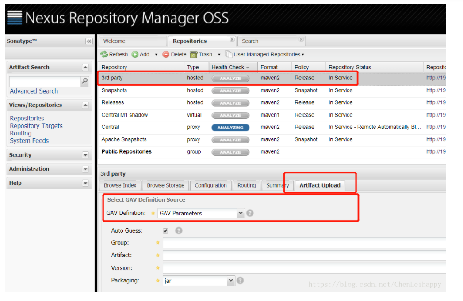
Task: Open System Feeds link
Action: click(29, 141)
